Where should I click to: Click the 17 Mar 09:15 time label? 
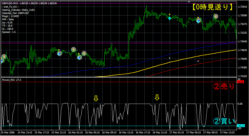click(x=211, y=133)
